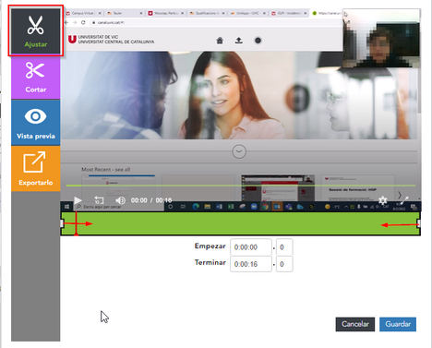Focus the Terminar time field
This screenshot has width=432, height=348.
(x=251, y=264)
